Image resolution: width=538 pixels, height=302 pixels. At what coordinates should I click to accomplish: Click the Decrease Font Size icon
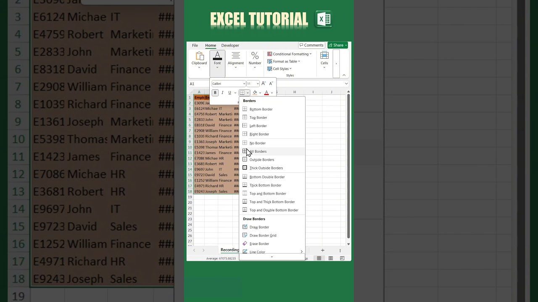271,83
